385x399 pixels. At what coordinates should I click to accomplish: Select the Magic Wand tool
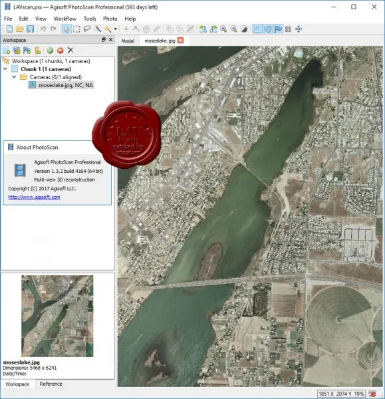point(108,29)
